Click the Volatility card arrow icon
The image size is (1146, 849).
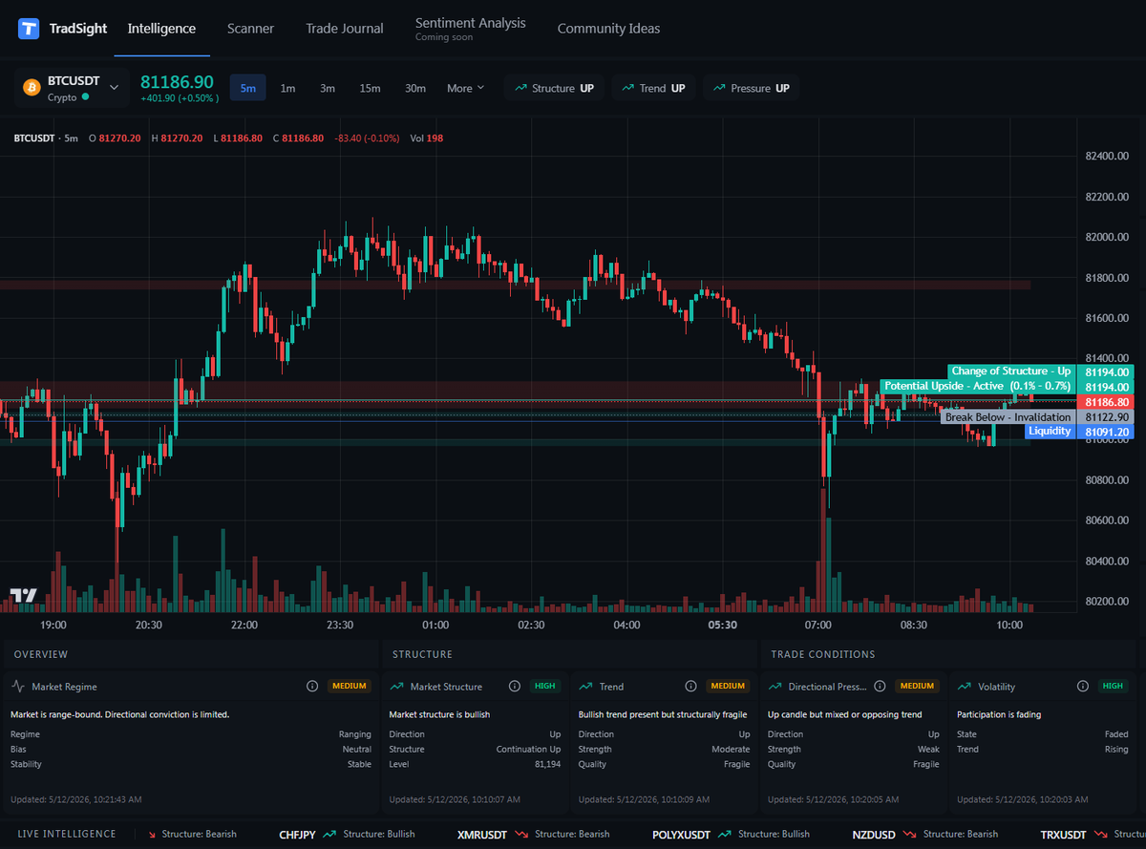pyautogui.click(x=964, y=686)
